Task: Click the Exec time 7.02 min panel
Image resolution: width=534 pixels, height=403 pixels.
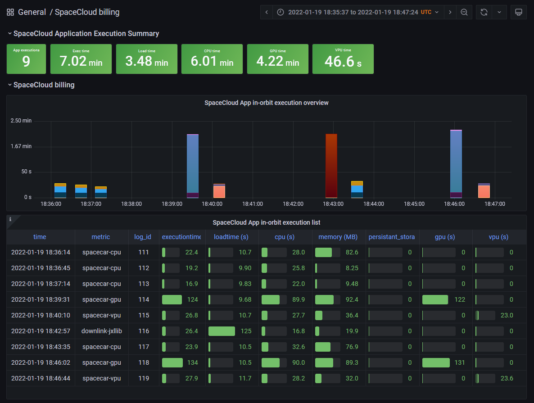Action: tap(81, 59)
